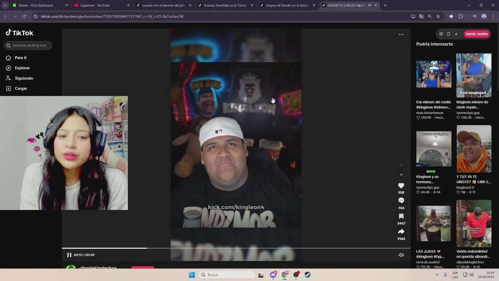Open the 'Kingleon y su hermana' thumbnail
Viewport: 499px width, 281px height.
click(434, 149)
